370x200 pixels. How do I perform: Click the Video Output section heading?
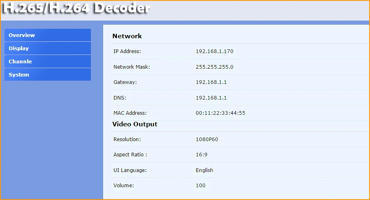135,124
